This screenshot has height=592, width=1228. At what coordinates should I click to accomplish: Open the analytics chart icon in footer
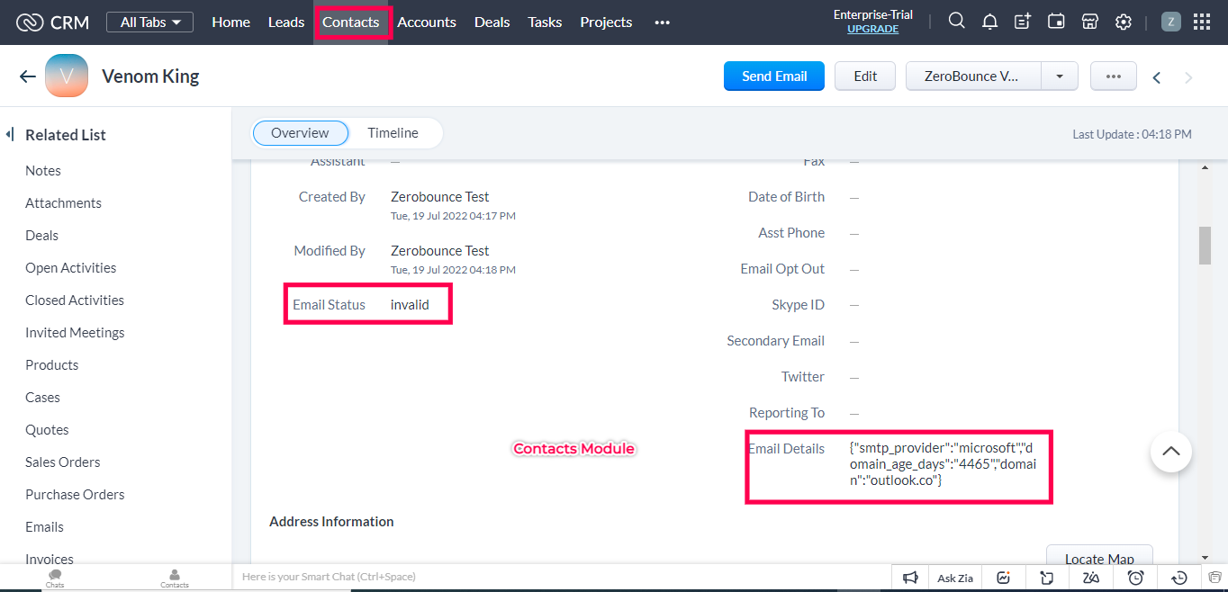[x=1004, y=578]
